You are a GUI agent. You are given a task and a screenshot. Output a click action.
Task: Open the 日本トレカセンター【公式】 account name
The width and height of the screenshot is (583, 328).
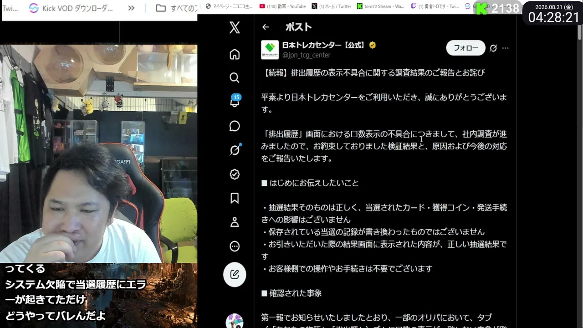(x=324, y=45)
